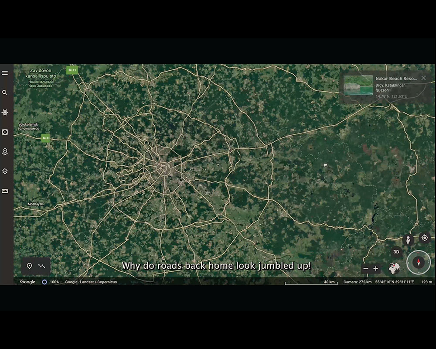This screenshot has height=349, width=436.
Task: Draw a line or shape tool
Action: [x=42, y=266]
